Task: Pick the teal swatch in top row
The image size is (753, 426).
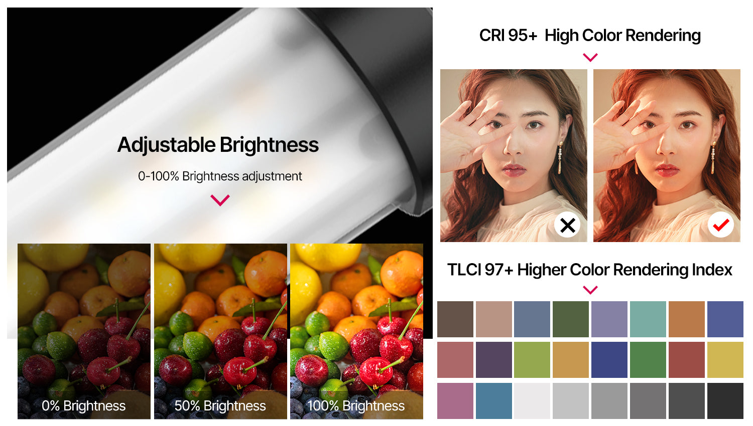Action: pos(648,319)
